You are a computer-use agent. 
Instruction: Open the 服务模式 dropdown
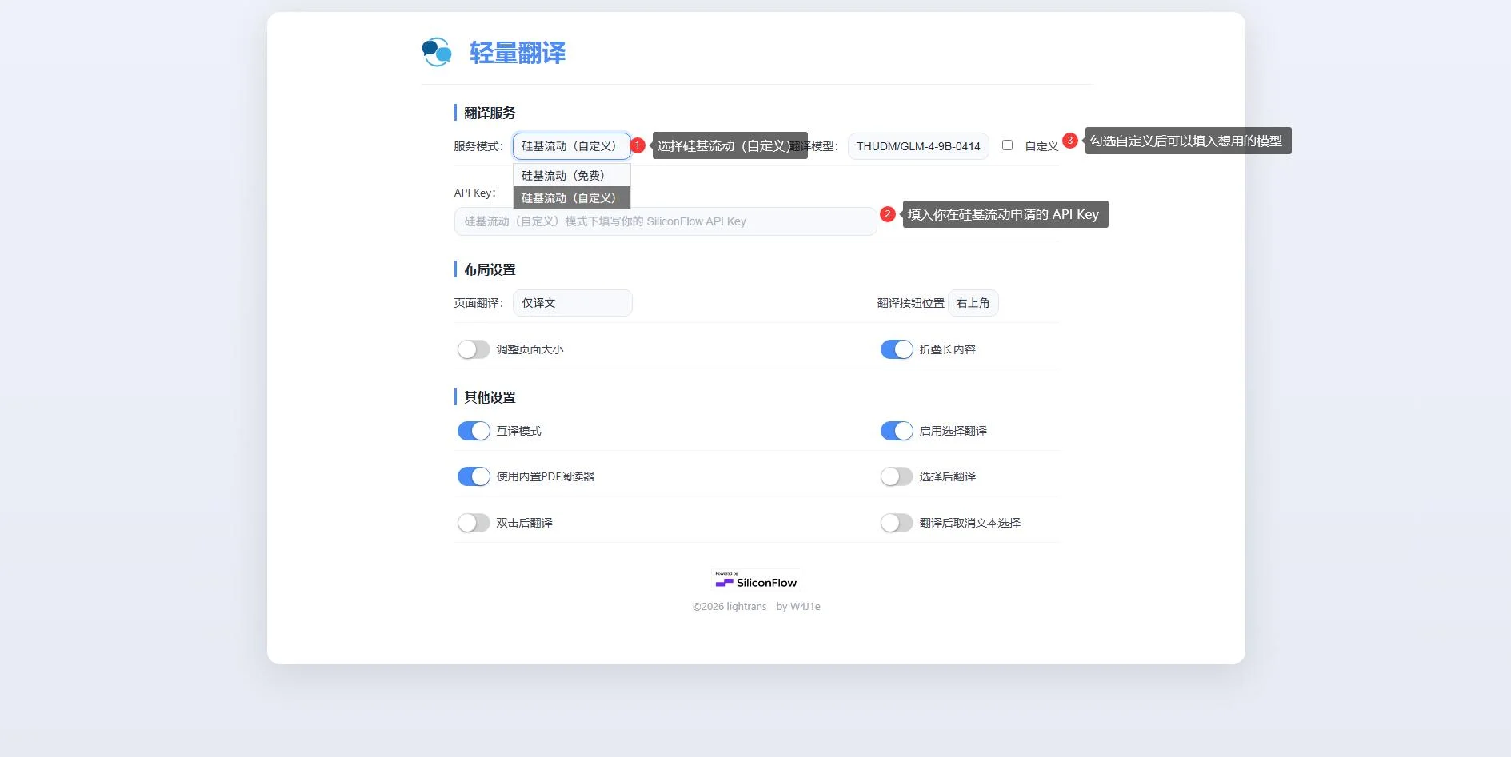pos(572,146)
